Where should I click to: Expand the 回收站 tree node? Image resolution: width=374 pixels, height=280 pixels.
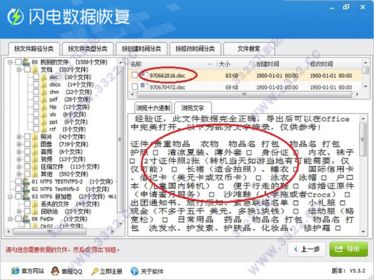19,212
